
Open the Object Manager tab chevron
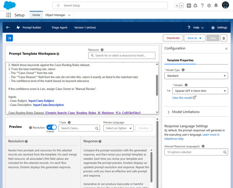pyautogui.click(x=69, y=15)
